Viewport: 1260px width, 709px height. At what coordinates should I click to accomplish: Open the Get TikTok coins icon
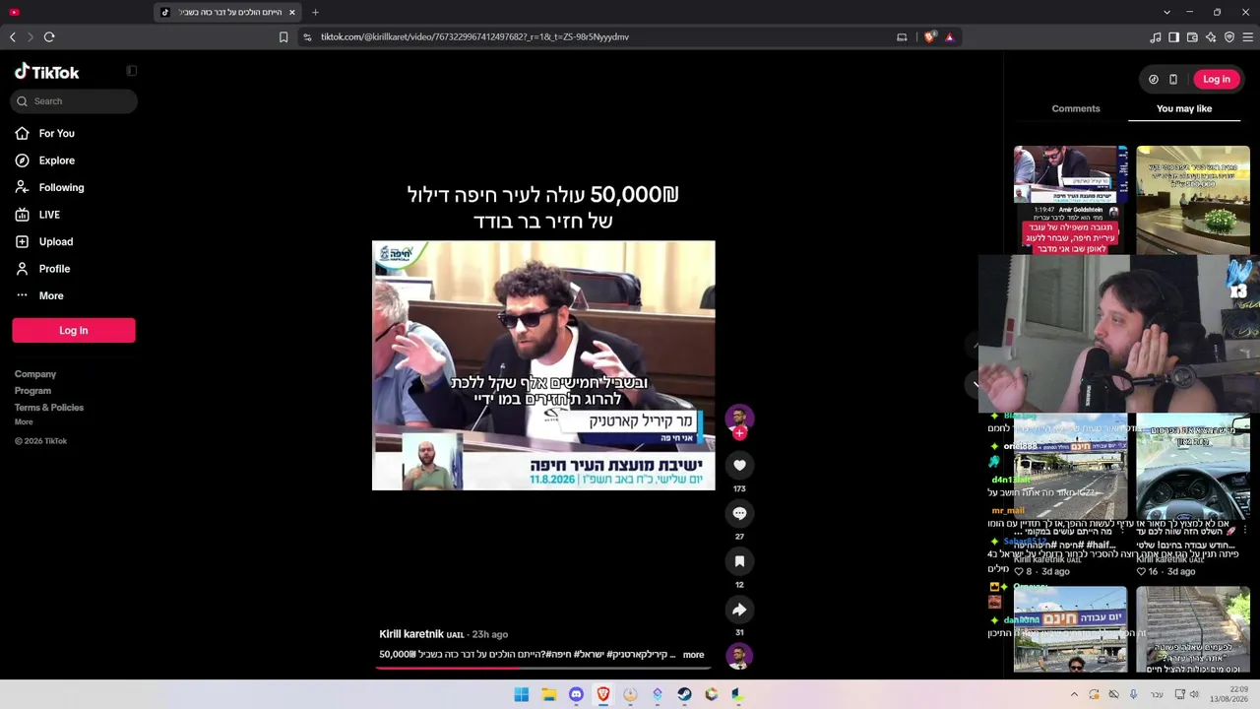click(1154, 80)
